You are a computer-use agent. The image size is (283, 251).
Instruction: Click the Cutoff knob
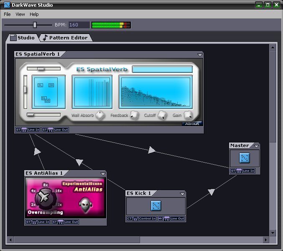(162, 115)
